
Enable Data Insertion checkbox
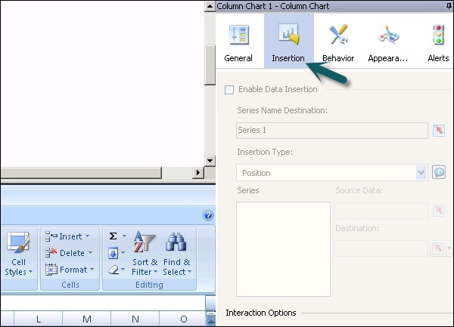230,90
